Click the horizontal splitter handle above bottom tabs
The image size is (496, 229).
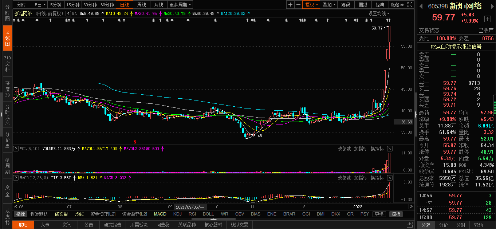tap(213, 220)
